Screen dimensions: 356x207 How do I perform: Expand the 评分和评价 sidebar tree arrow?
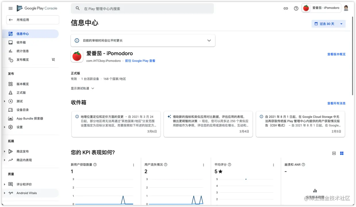click(5, 185)
